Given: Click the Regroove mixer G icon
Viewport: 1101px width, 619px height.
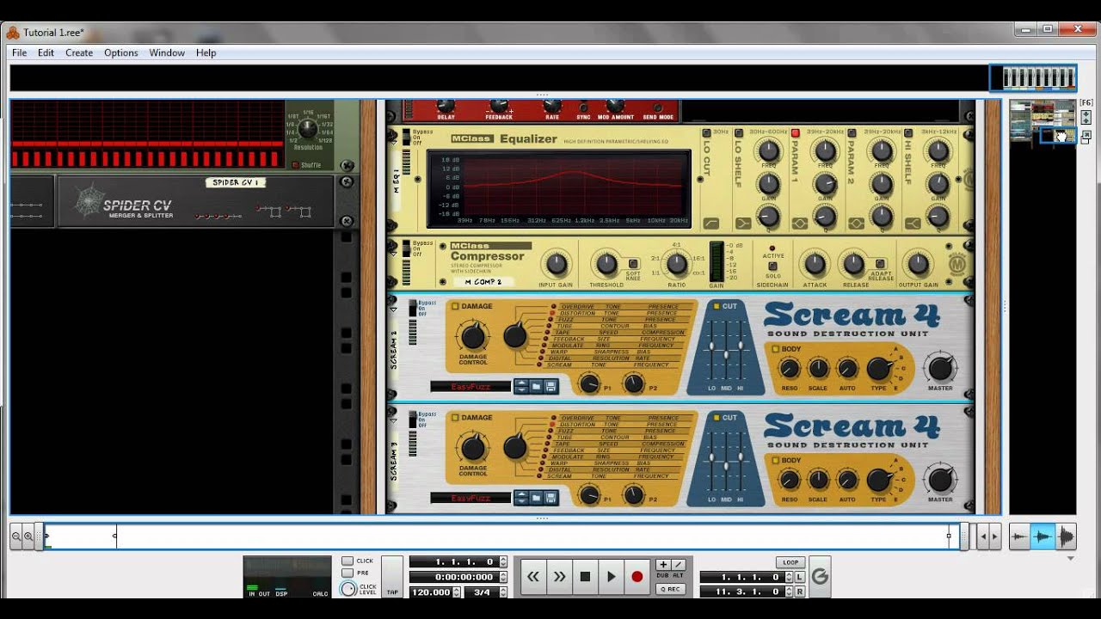Looking at the screenshot, I should click(x=820, y=577).
